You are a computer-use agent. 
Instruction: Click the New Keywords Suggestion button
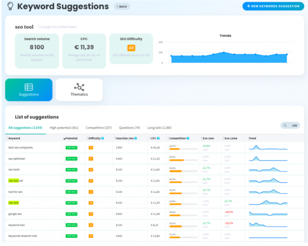click(x=273, y=6)
